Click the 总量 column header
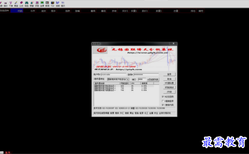The width and height of the screenshot is (249, 154). (x=171, y=11)
